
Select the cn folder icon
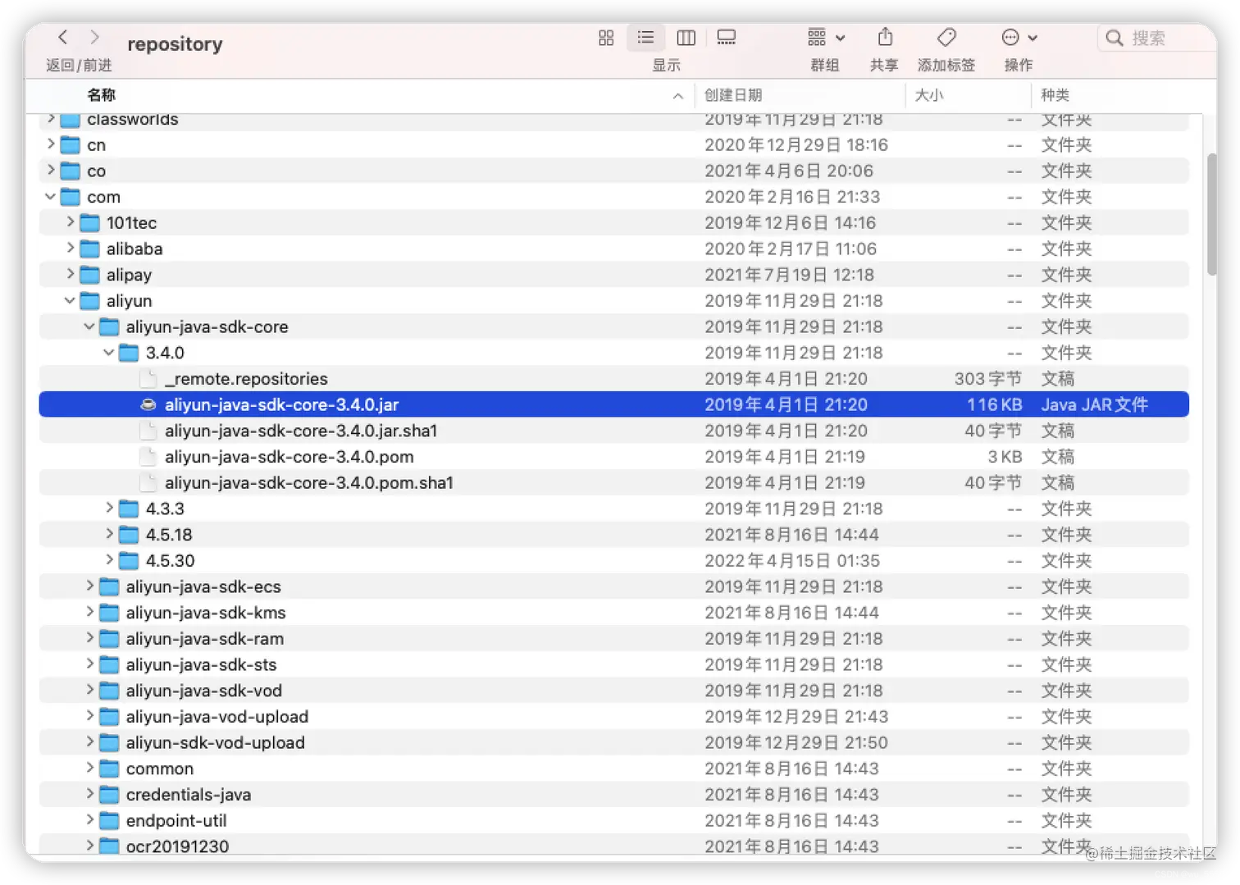click(x=71, y=145)
